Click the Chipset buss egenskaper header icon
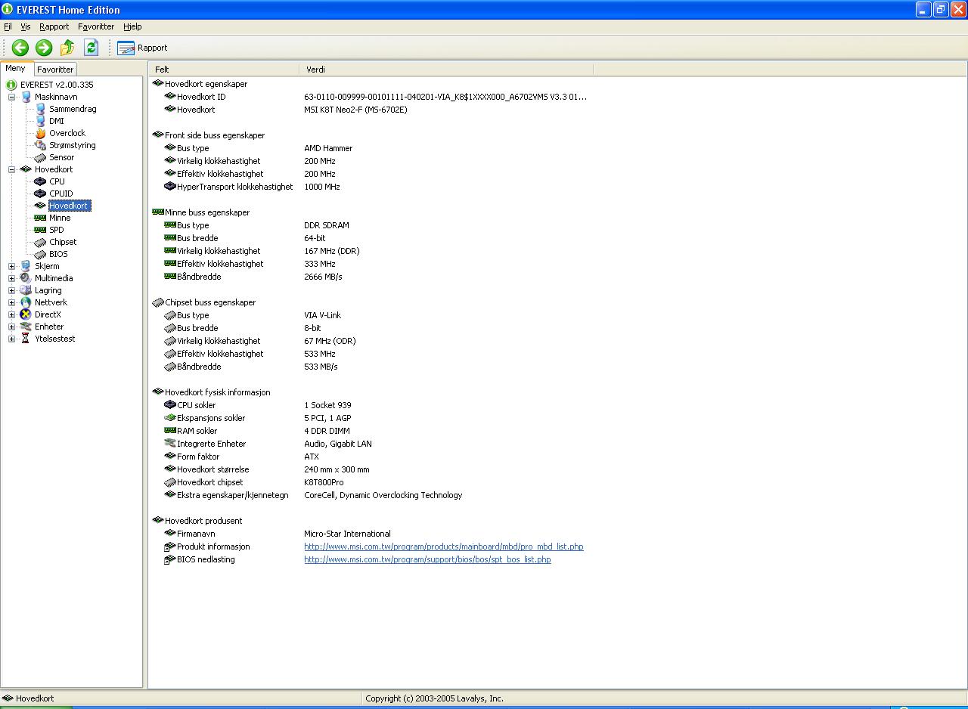The width and height of the screenshot is (968, 709). (x=158, y=302)
